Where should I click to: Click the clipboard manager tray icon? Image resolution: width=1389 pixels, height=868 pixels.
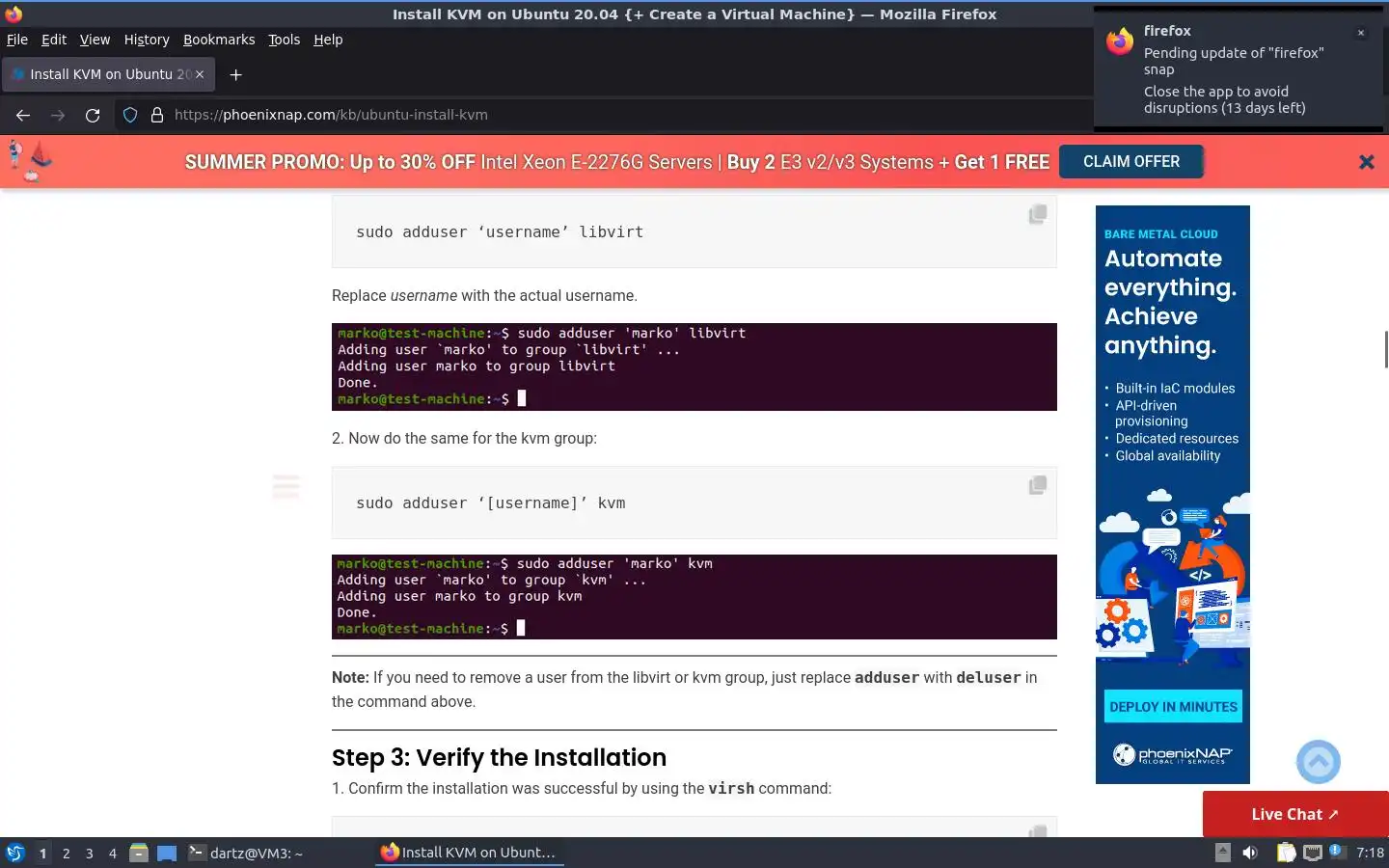[1286, 853]
